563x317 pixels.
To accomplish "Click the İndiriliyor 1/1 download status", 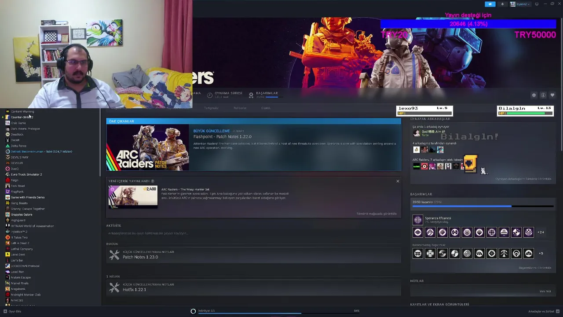I will click(x=206, y=311).
